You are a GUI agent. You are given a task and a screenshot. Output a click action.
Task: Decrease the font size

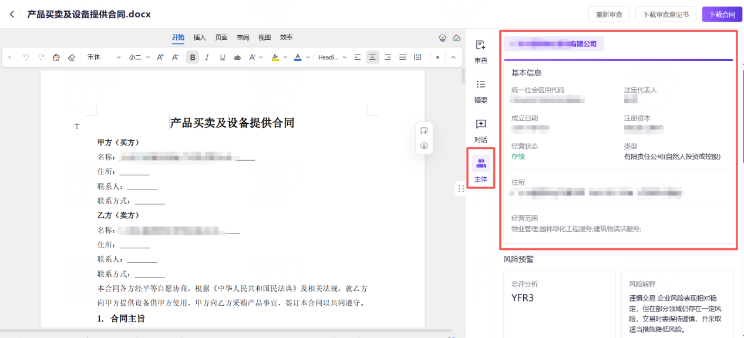coord(175,58)
